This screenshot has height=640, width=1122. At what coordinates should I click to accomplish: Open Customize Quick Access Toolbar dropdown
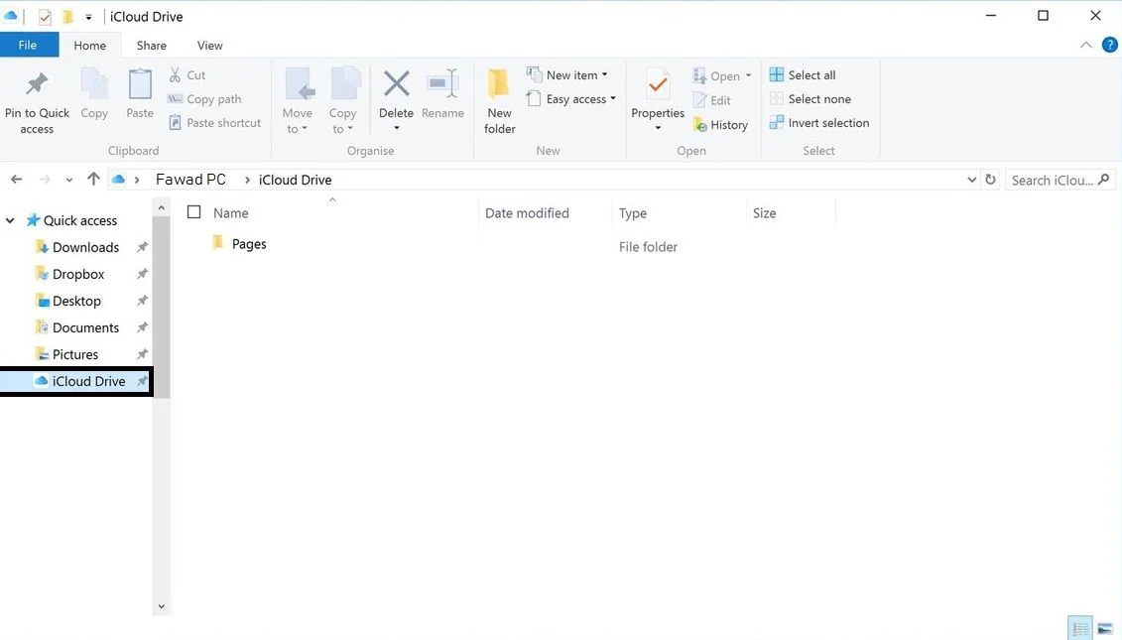click(88, 17)
